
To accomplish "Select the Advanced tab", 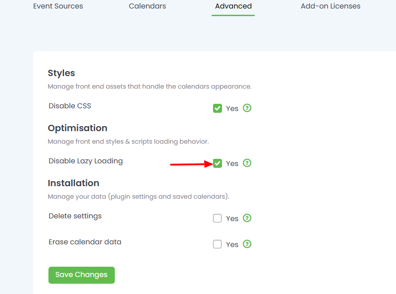I will click(233, 6).
